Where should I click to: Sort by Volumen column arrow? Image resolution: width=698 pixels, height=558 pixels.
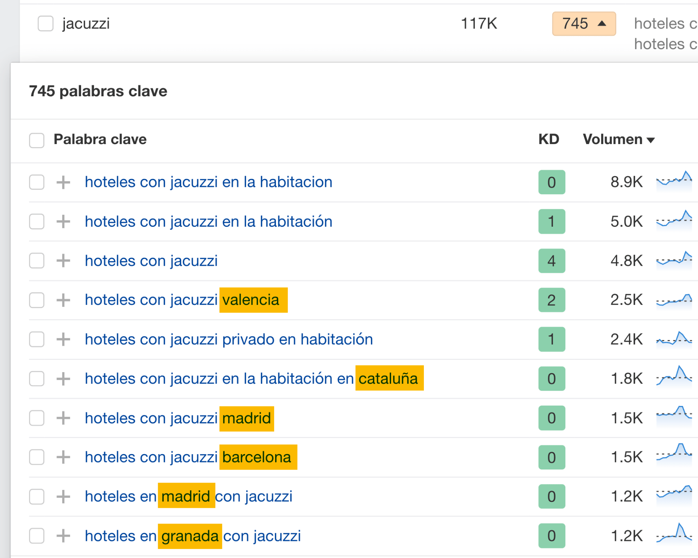pyautogui.click(x=651, y=140)
